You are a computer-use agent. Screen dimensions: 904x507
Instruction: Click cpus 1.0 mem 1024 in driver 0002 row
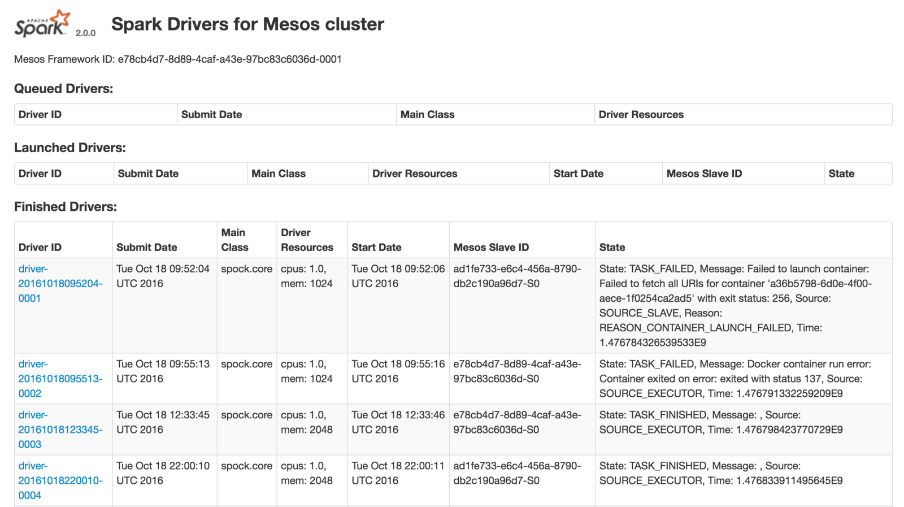[307, 371]
